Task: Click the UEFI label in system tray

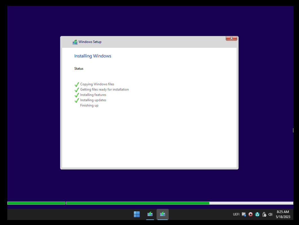Action: (x=236, y=215)
